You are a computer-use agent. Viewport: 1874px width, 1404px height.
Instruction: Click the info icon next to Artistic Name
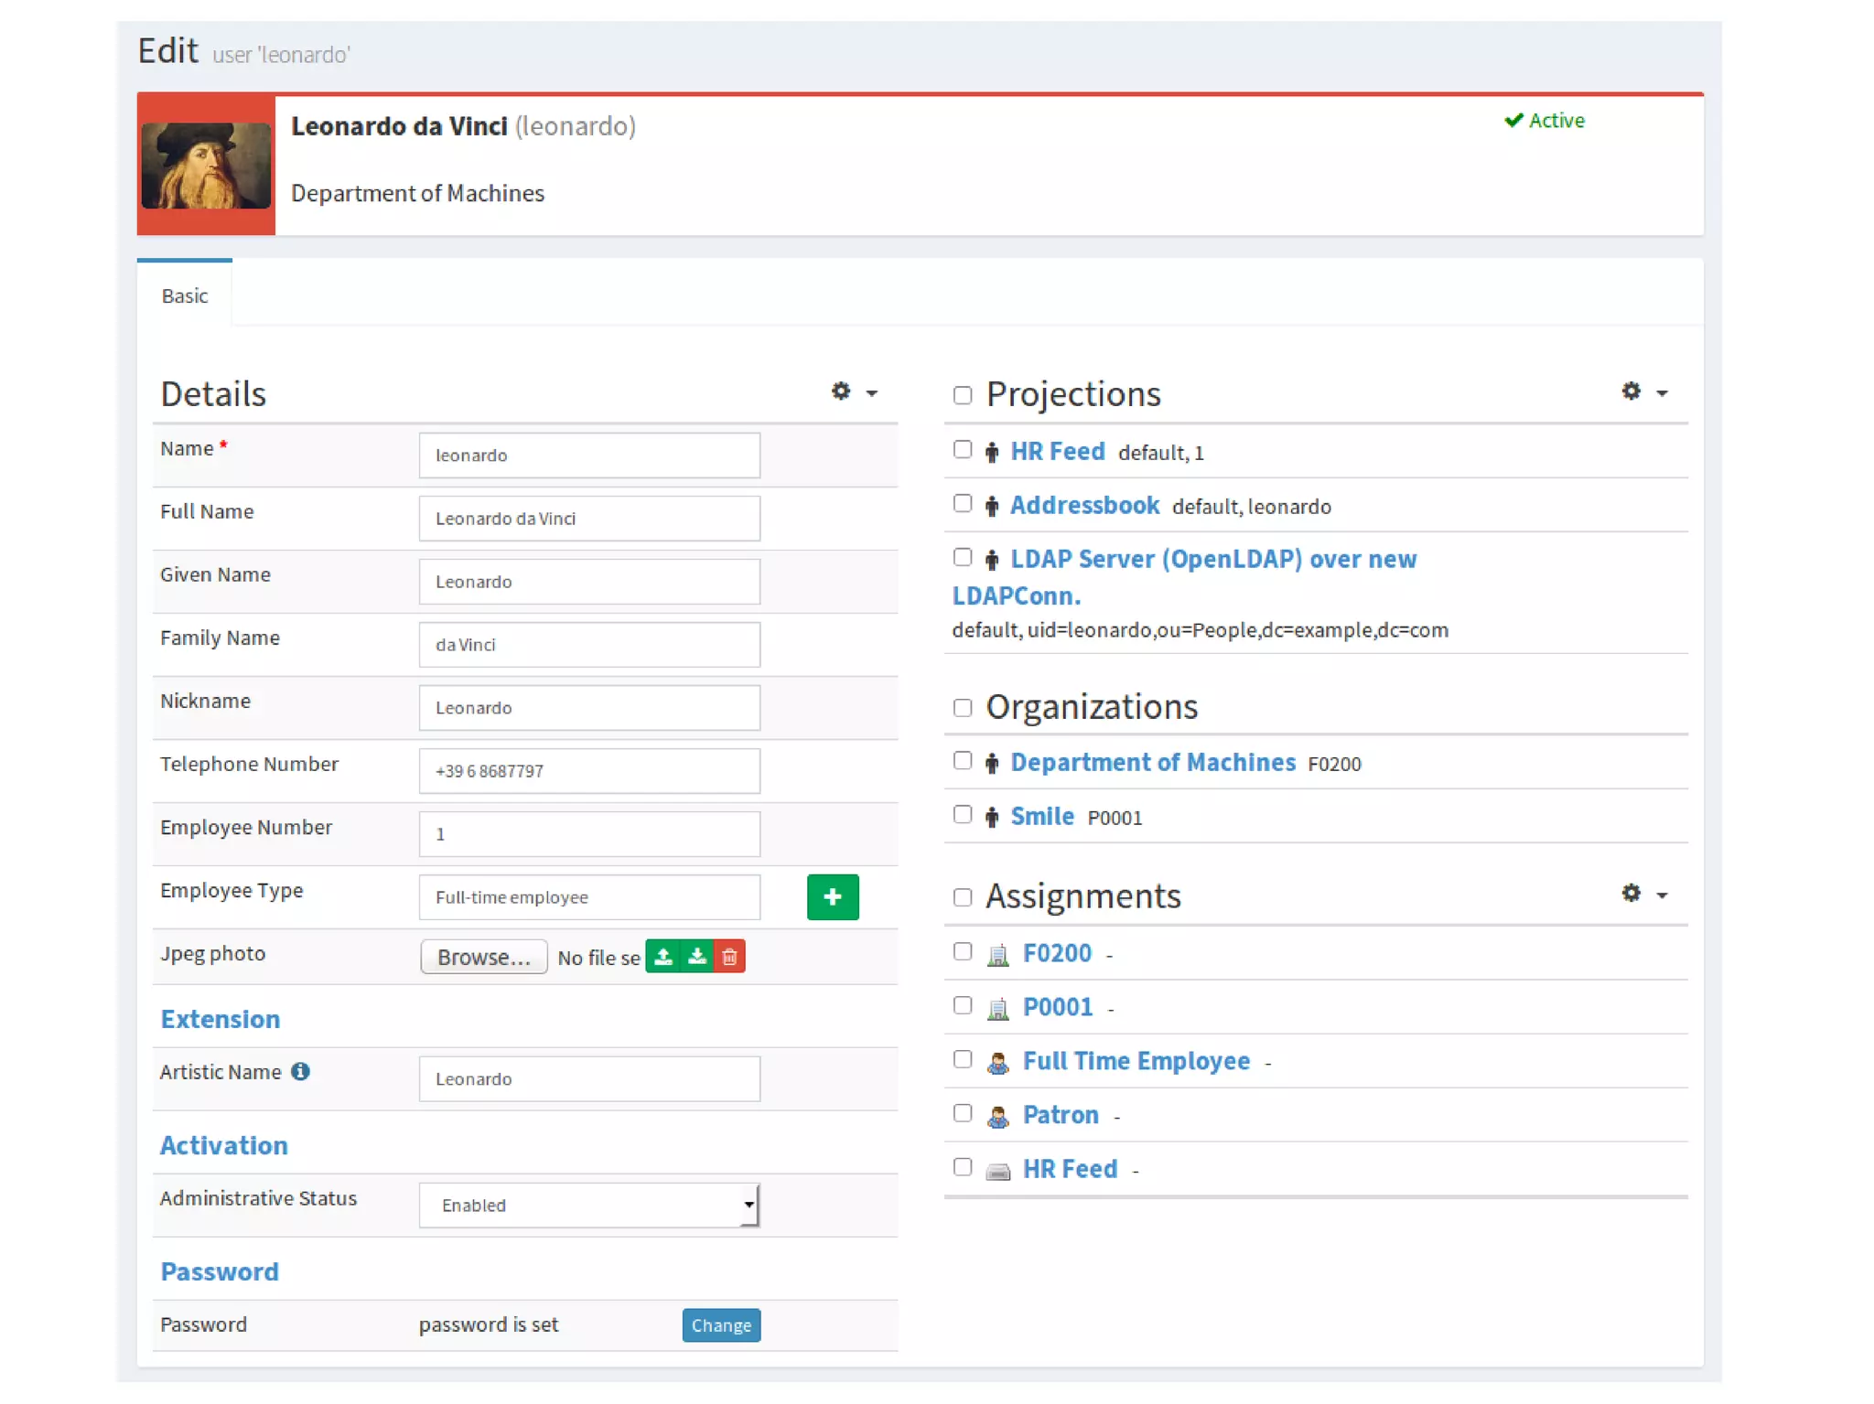pyautogui.click(x=300, y=1071)
